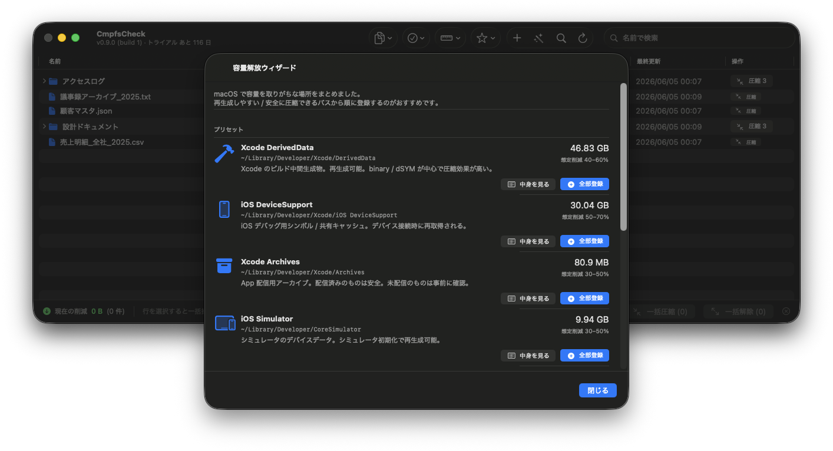
Task: Open the ruler toolbar dropdown menu
Action: point(450,38)
